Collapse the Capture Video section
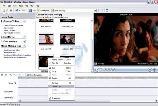The height and width of the screenshot is (106, 158). 25,21
